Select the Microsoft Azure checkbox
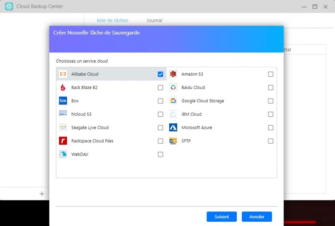The width and height of the screenshot is (335, 226). pyautogui.click(x=271, y=128)
